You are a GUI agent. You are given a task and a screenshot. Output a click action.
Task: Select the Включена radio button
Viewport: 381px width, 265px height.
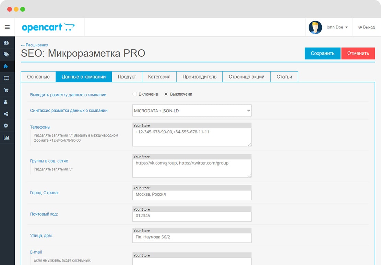tap(135, 94)
